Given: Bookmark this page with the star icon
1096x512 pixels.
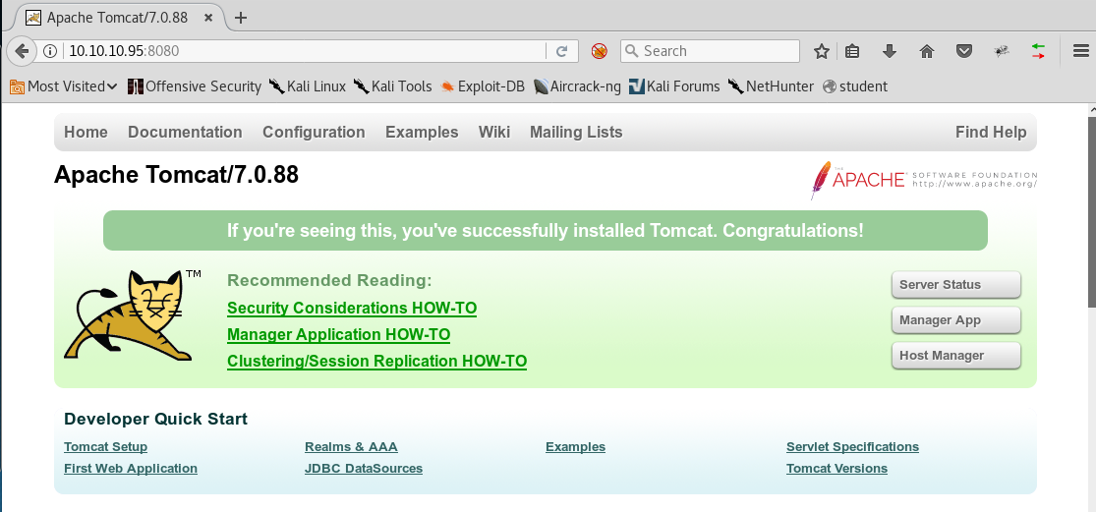Looking at the screenshot, I should pos(822,51).
